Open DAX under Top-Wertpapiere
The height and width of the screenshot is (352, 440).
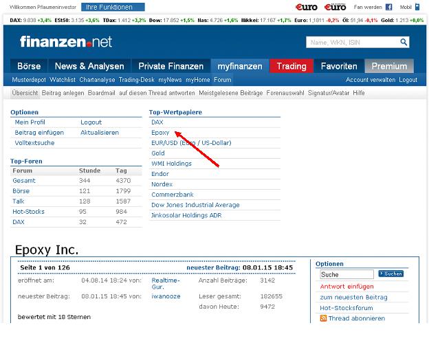(157, 122)
